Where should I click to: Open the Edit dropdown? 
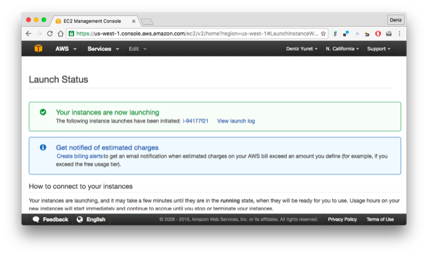(138, 49)
